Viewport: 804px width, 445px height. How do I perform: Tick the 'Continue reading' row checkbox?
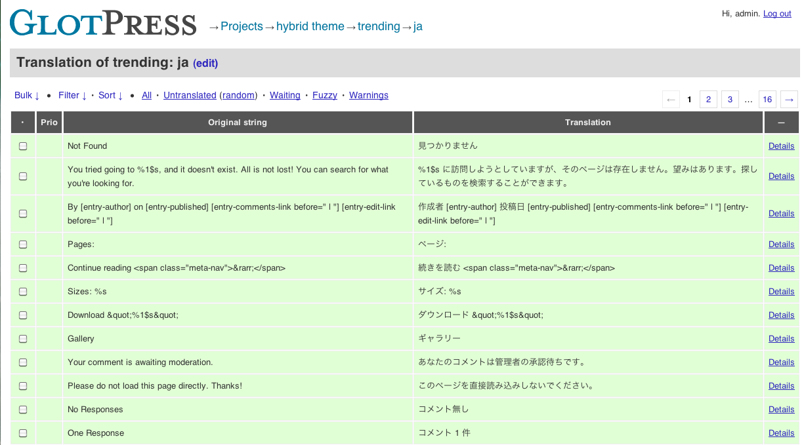click(x=23, y=268)
